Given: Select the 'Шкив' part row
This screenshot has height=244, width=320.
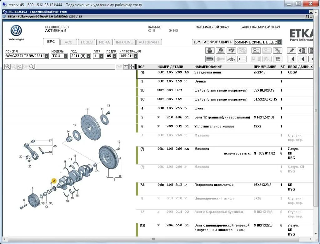Looking at the screenshot, I should click(x=225, y=110).
